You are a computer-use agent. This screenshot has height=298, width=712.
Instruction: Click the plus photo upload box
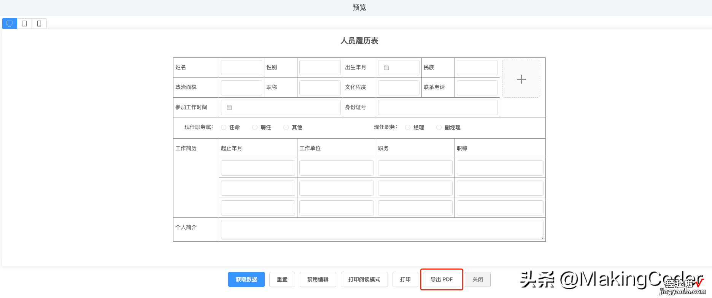(521, 79)
